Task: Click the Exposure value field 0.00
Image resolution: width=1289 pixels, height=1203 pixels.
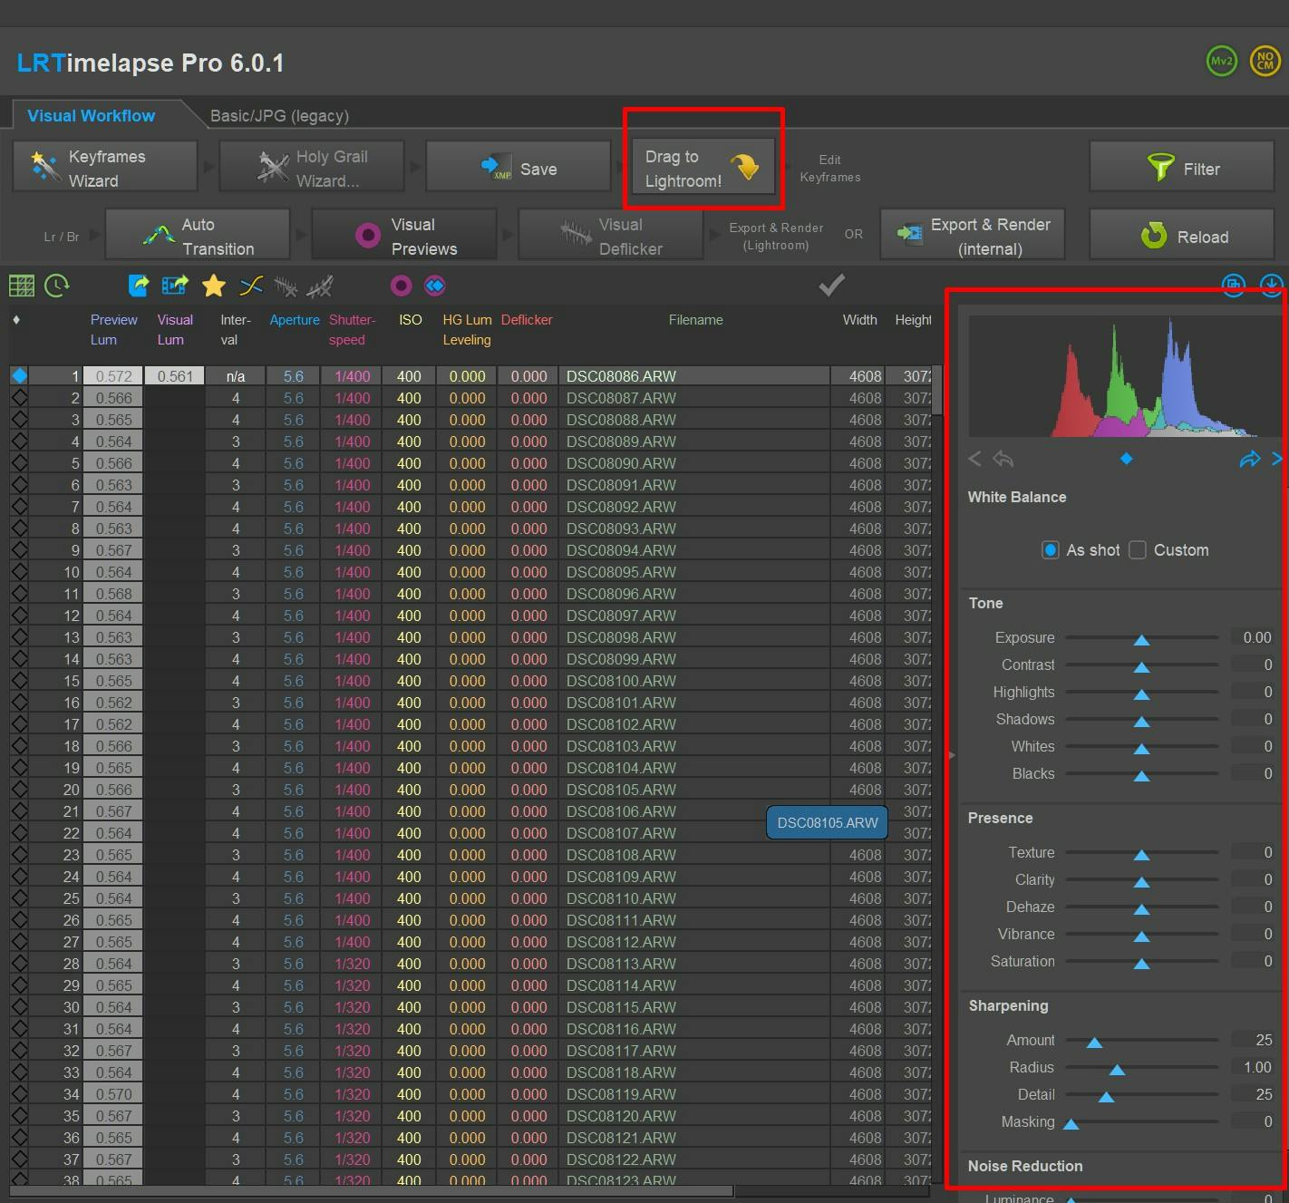Action: 1253,637
